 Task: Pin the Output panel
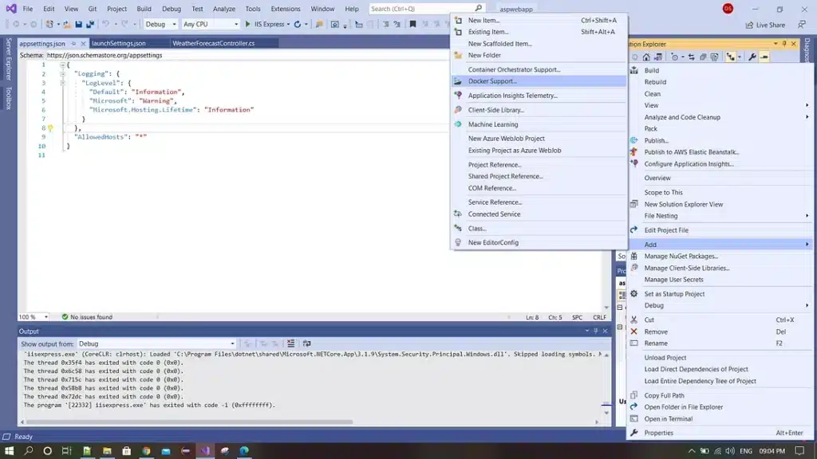pyautogui.click(x=596, y=331)
